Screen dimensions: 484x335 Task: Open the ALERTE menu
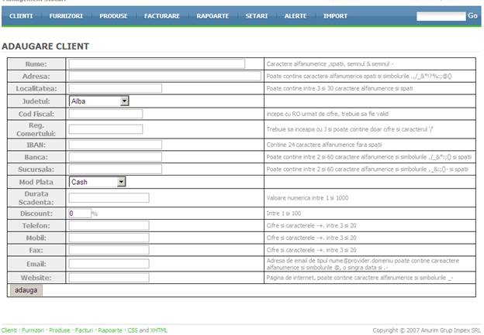coord(296,16)
